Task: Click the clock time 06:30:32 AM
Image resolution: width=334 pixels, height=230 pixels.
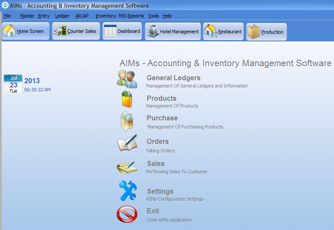Action: [38, 90]
